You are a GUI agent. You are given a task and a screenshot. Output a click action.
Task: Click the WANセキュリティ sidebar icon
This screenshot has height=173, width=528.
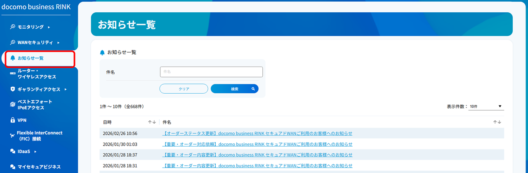click(x=13, y=42)
